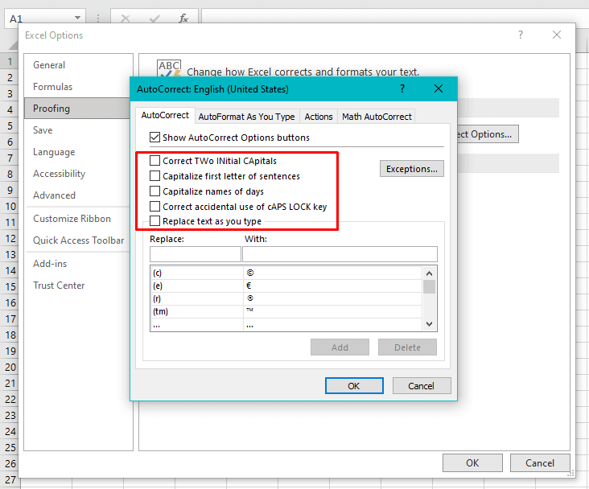Viewport: 589px width, 489px height.
Task: Click the Replace input field
Action: pyautogui.click(x=196, y=254)
